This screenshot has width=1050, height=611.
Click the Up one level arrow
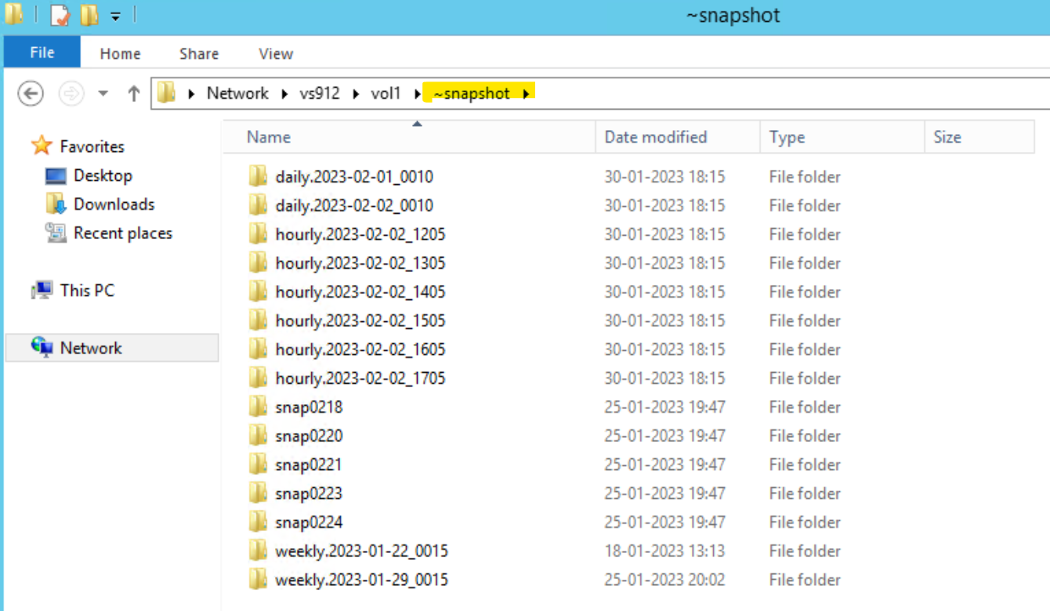tap(133, 94)
